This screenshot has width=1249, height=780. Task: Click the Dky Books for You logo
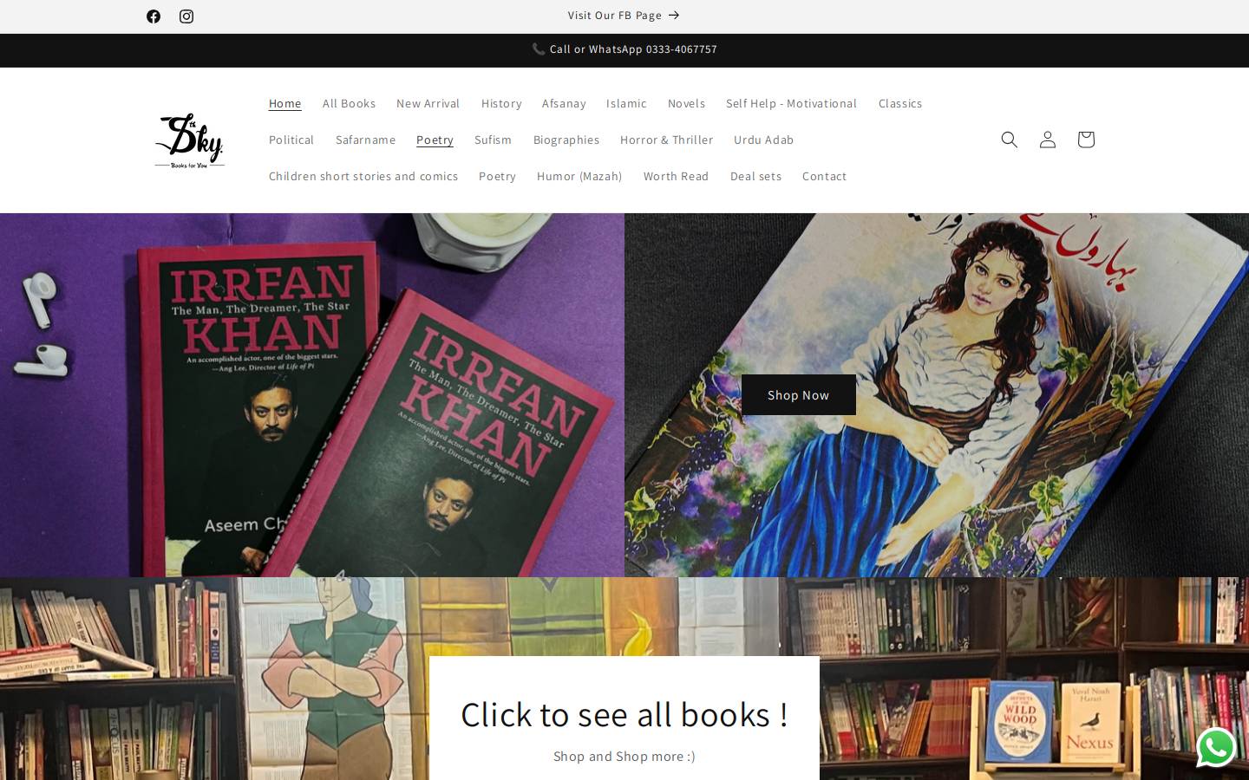point(189,140)
